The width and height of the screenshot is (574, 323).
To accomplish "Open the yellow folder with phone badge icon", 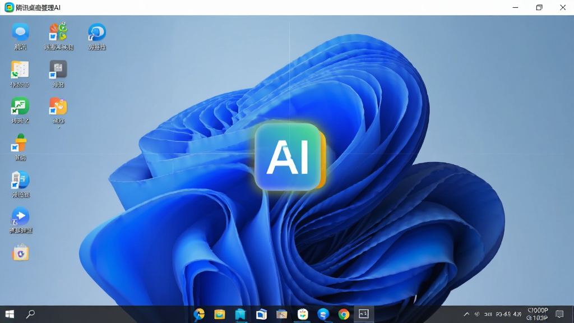I will pos(20,70).
